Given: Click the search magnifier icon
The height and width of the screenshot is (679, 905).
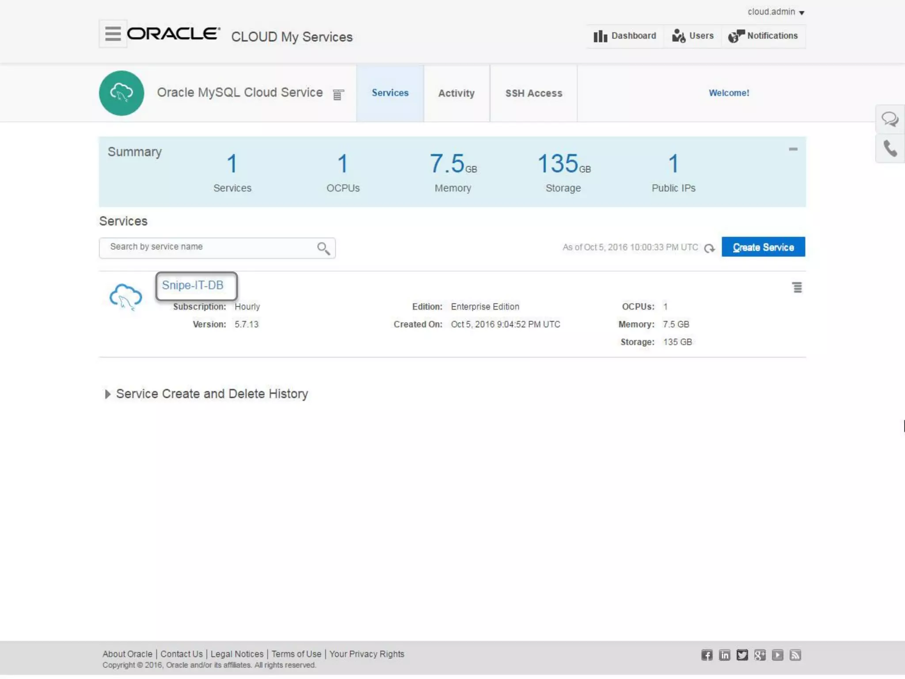Looking at the screenshot, I should pyautogui.click(x=323, y=248).
